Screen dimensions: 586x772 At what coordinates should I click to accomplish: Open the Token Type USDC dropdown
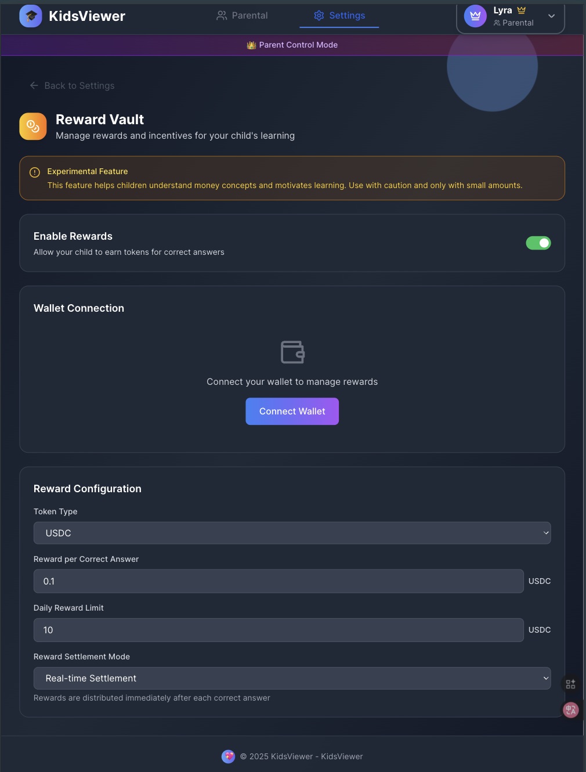point(292,533)
